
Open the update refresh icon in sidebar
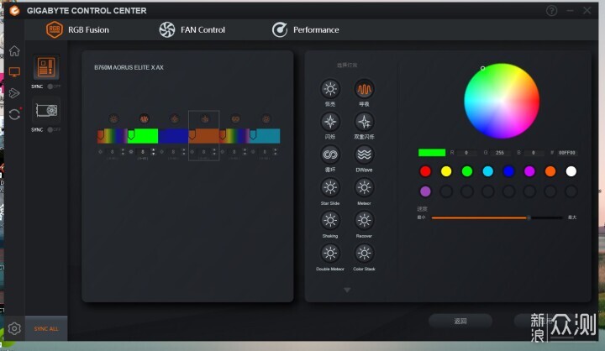point(14,114)
